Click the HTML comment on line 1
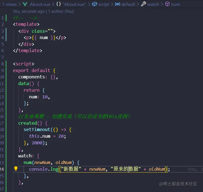The image size is (203, 192). pos(25,18)
